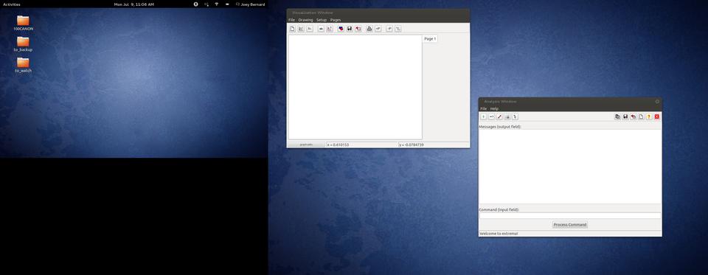The width and height of the screenshot is (708, 275).
Task: Click the graph coordinates button in status bar
Action: pos(307,145)
